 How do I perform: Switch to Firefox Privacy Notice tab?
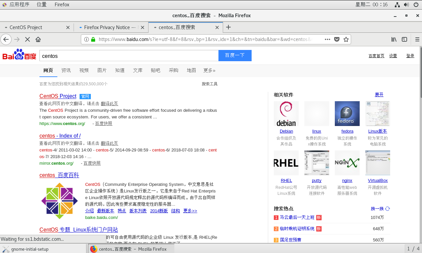[x=111, y=27]
